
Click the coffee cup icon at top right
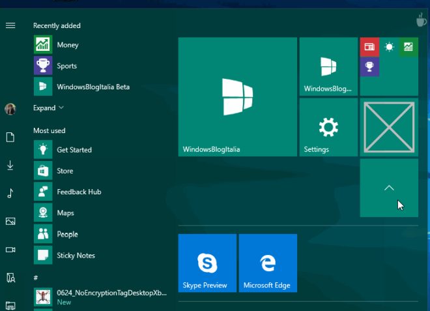point(422,20)
